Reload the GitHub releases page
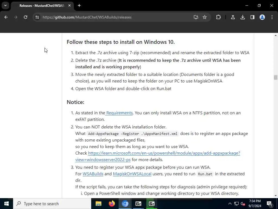The width and height of the screenshot is (278, 209). coord(26,17)
